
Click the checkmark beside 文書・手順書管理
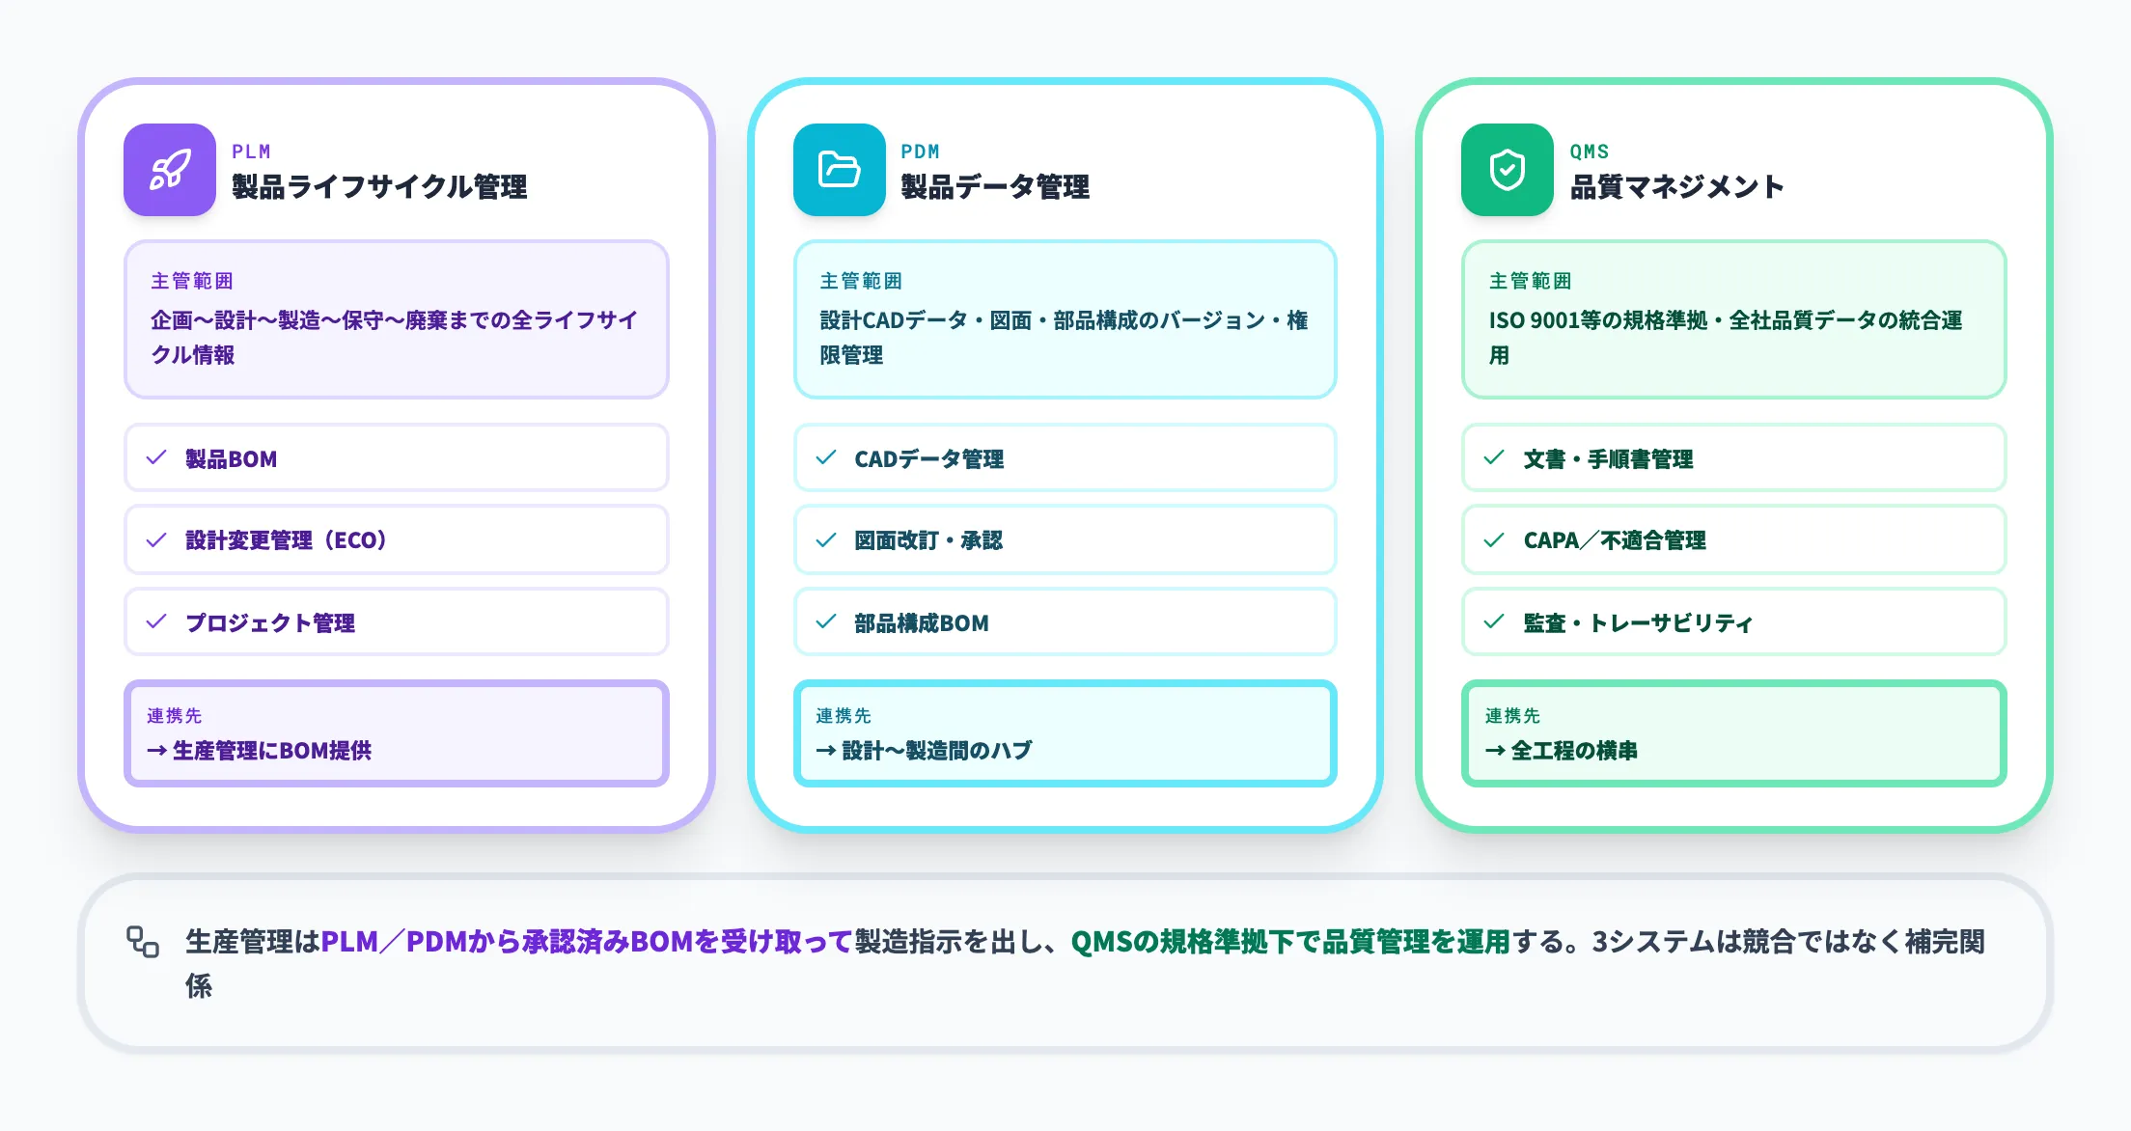[x=1495, y=458]
